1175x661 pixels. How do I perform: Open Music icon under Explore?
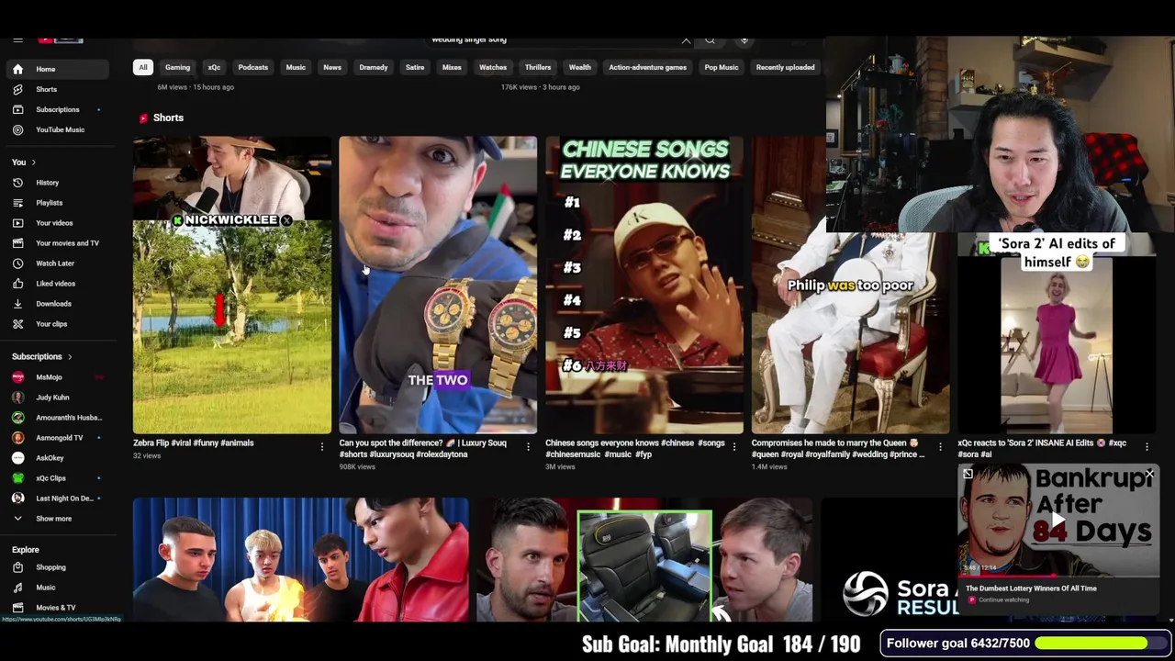pos(17,588)
